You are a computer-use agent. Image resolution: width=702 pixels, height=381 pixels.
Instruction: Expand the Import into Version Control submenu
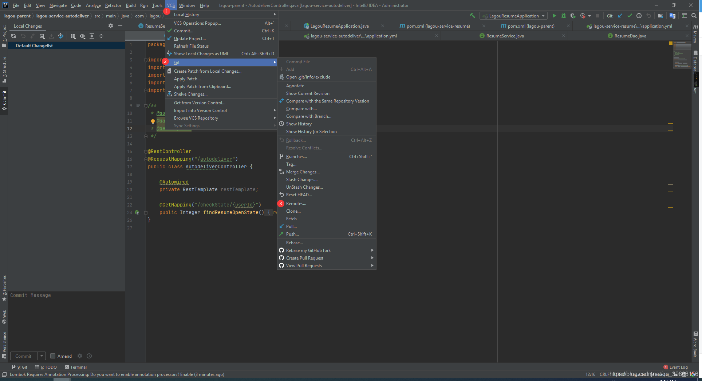point(222,111)
